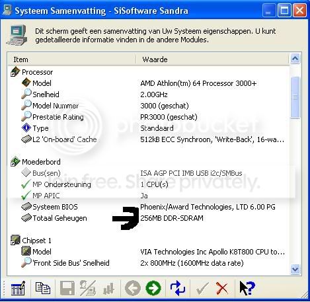Click memory chip icon beside L2 'On-board' Cache
The height and width of the screenshot is (302, 310).
coord(26,139)
